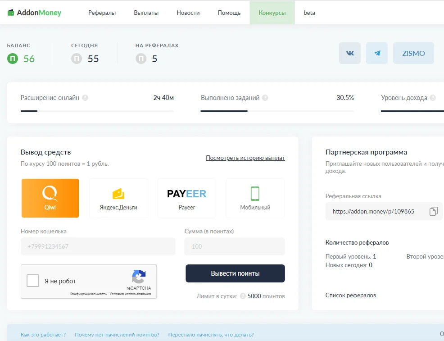Click the Выполнено заданий progress bar

click(277, 111)
